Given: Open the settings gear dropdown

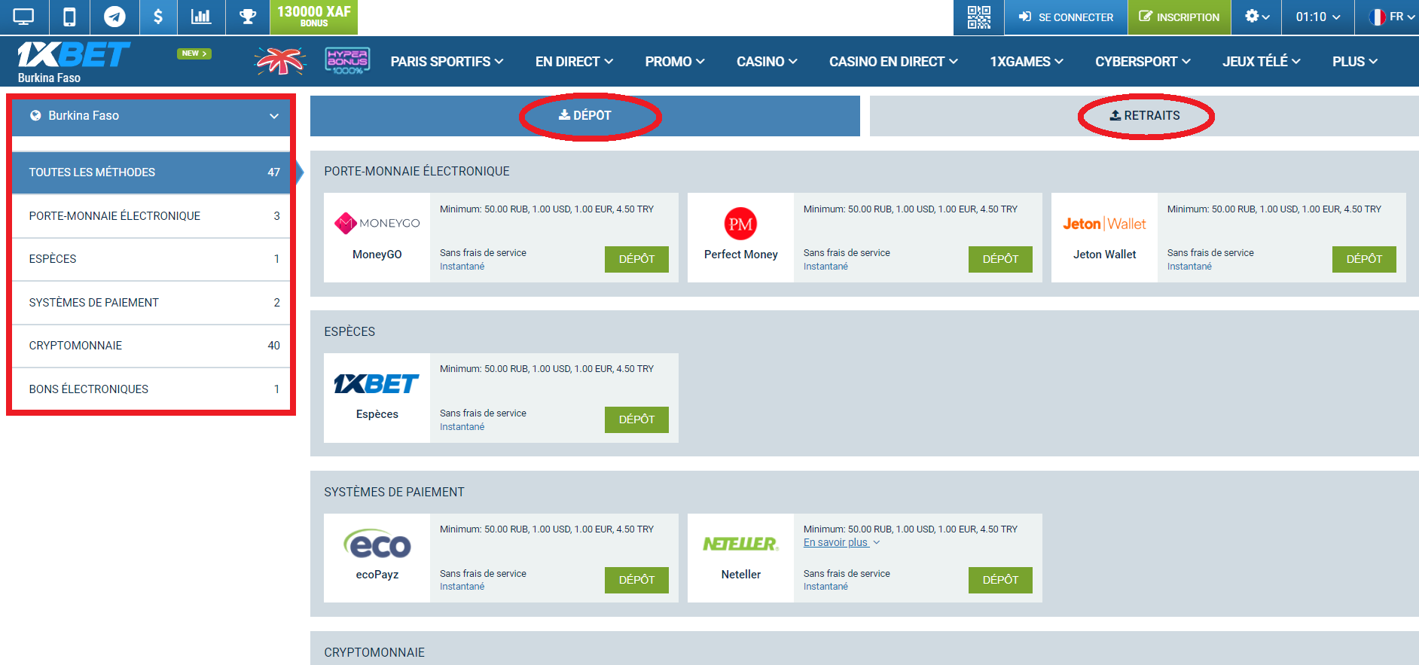Looking at the screenshot, I should click(1256, 17).
